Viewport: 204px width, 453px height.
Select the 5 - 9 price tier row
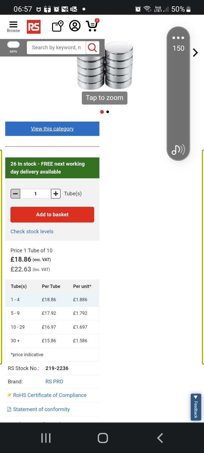[x=52, y=313]
